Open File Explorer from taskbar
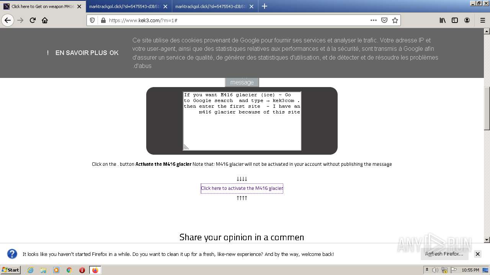 click(x=43, y=270)
